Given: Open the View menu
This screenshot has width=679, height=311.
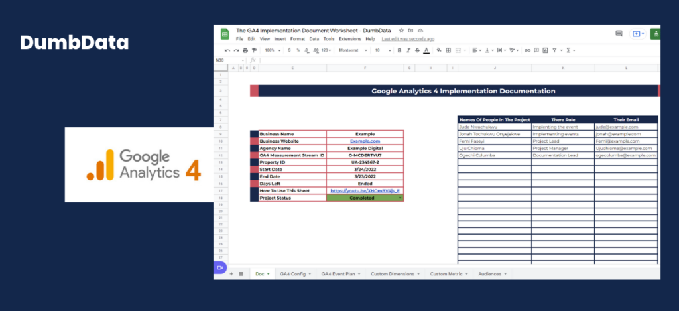Looking at the screenshot, I should point(265,39).
